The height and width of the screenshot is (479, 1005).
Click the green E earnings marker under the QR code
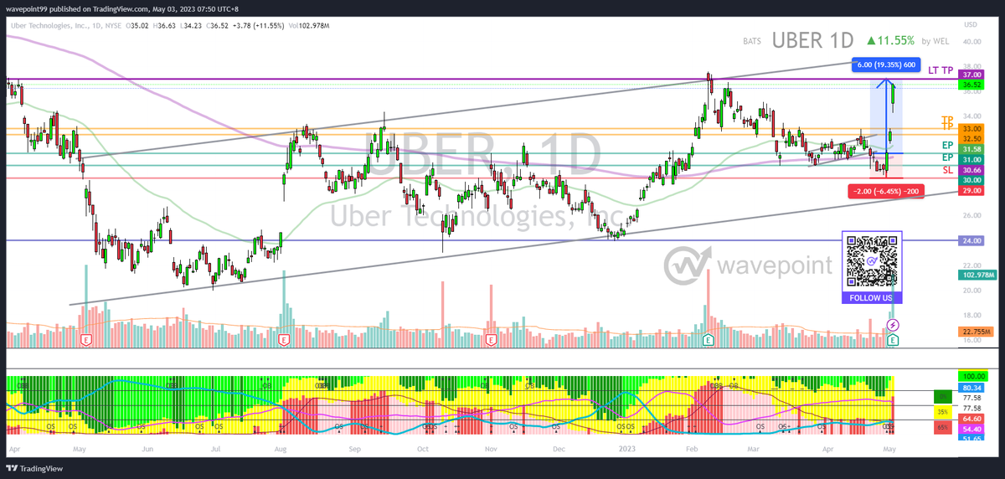click(x=893, y=340)
